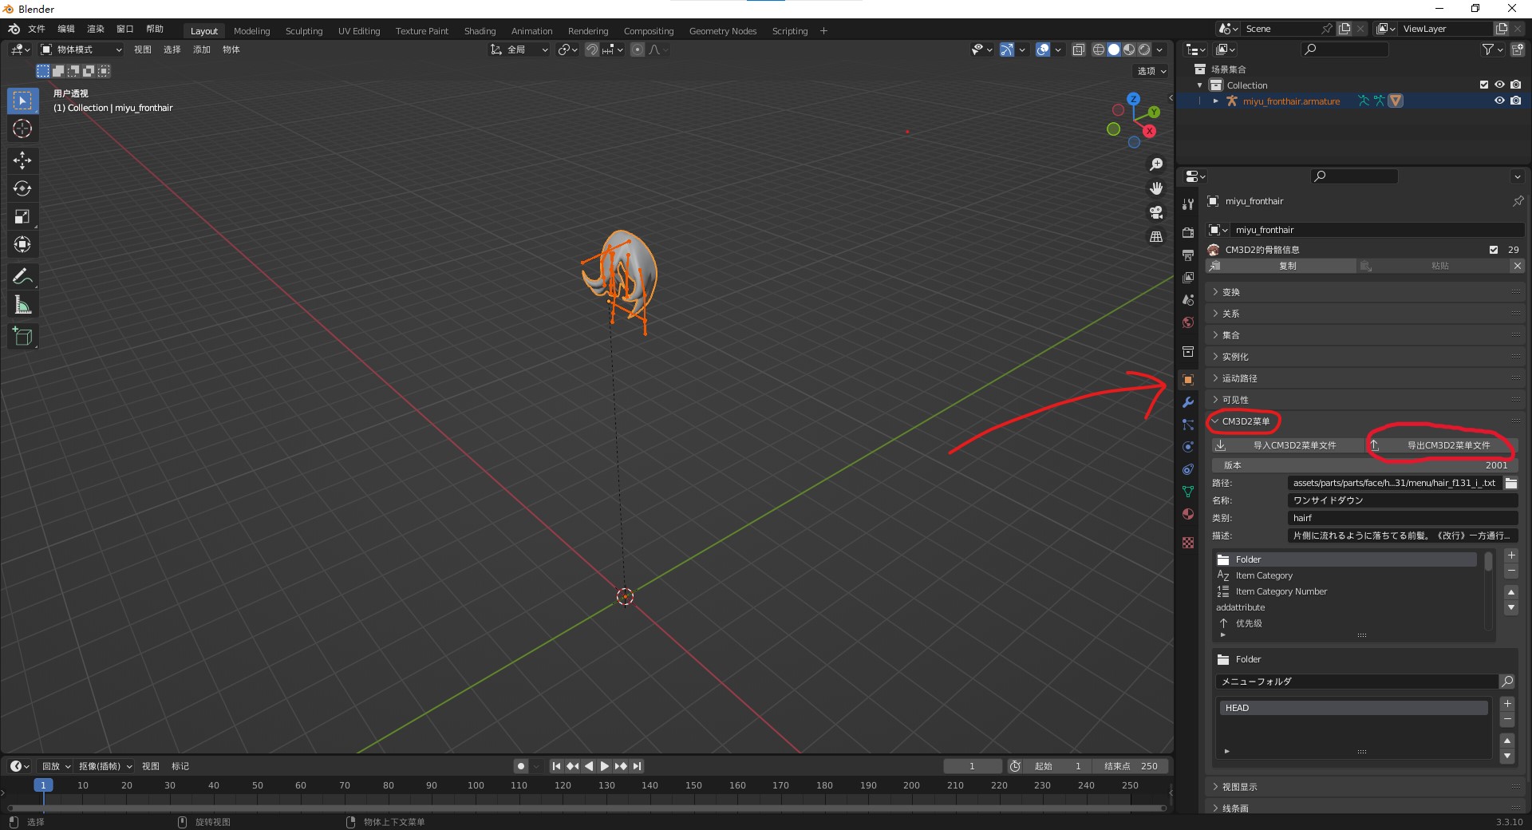Open the Render properties tab

click(x=1188, y=233)
